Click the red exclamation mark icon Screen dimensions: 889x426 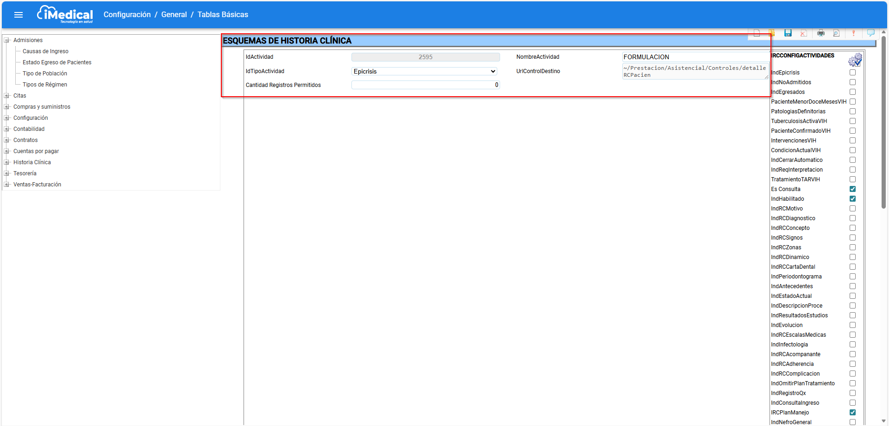853,33
